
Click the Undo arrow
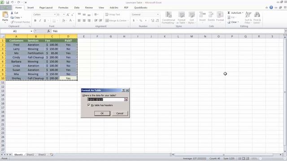pyautogui.click(x=12, y=2)
